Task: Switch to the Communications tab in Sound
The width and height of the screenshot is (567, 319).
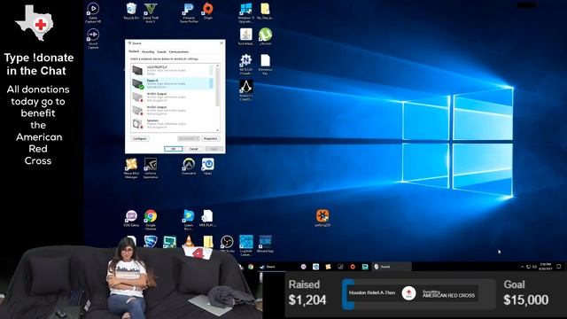Action: (179, 51)
